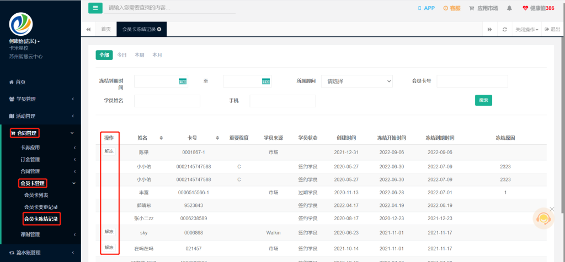Click 解冻 button for sky
The height and width of the screenshot is (262, 565).
click(x=109, y=232)
